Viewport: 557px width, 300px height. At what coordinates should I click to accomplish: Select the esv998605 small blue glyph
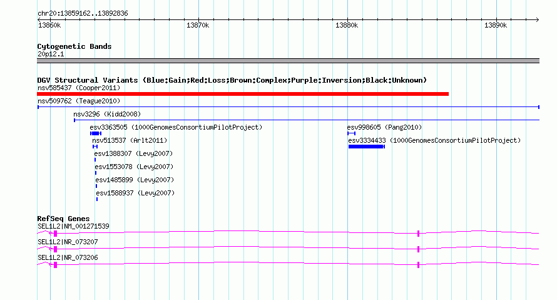click(x=351, y=133)
